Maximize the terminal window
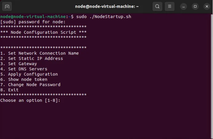 (195, 6)
